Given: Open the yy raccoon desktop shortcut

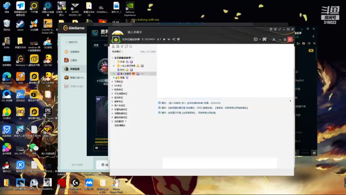Looking at the screenshot, I should (x=20, y=114).
